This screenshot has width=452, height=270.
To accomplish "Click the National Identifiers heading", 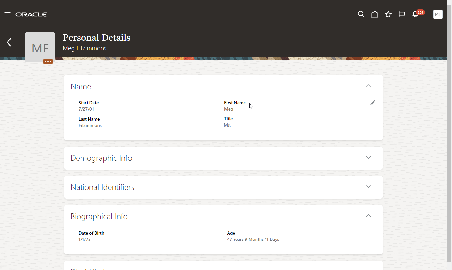I will 102,187.
